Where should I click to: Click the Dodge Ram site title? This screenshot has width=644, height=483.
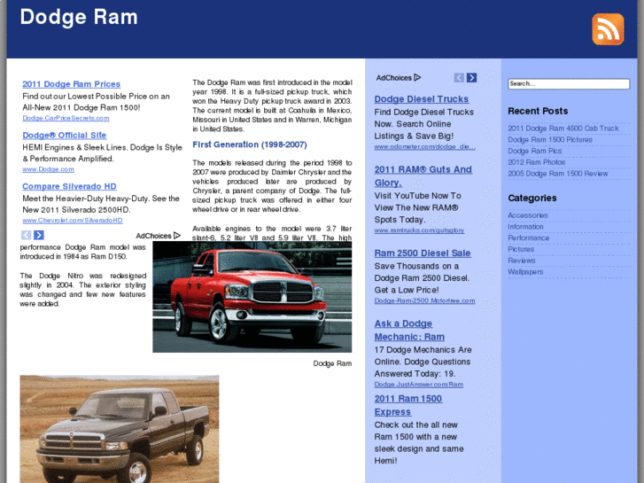click(x=79, y=17)
